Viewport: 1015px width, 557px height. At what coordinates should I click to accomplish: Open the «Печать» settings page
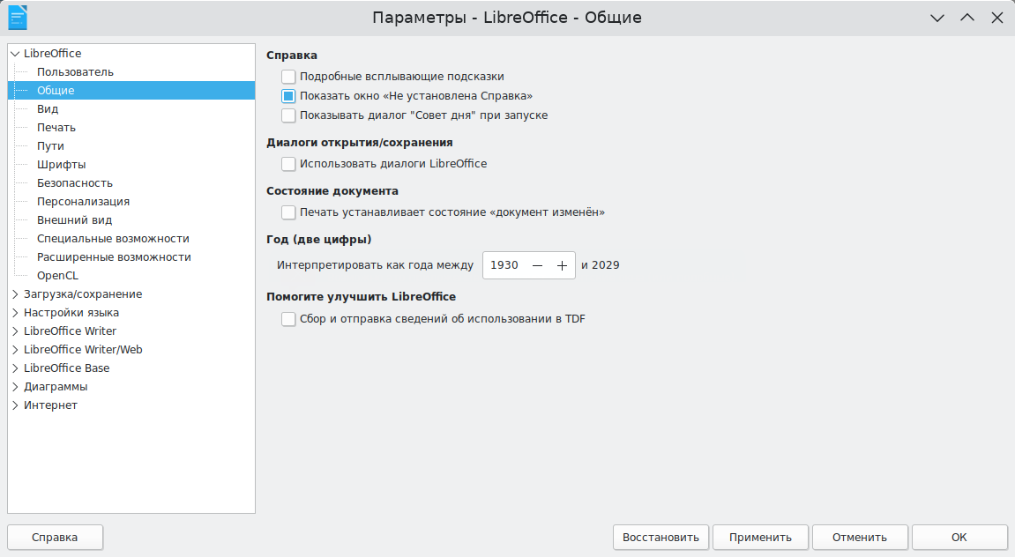point(56,128)
